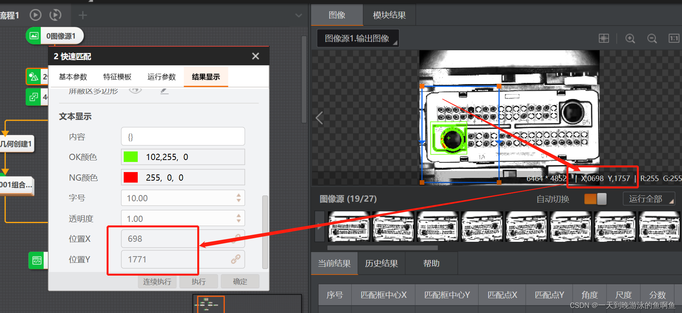Click the 角度 column header
This screenshot has width=682, height=313.
(x=590, y=295)
